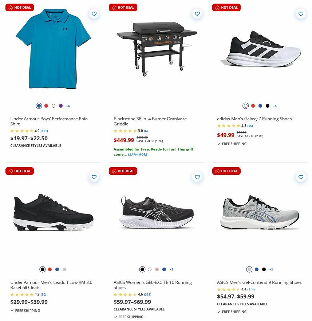The image size is (312, 321).
Task: Select red color swatch on Under Armour polo
Action: pos(46,106)
